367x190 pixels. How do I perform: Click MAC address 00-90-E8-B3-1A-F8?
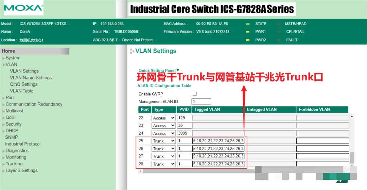point(212,24)
